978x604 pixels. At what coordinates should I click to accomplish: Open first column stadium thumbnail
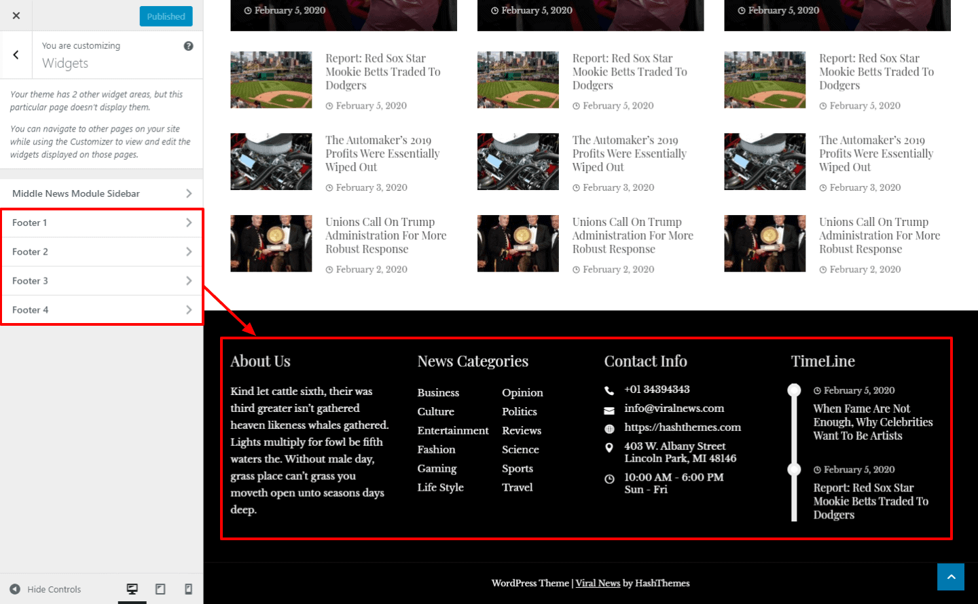[x=271, y=80]
